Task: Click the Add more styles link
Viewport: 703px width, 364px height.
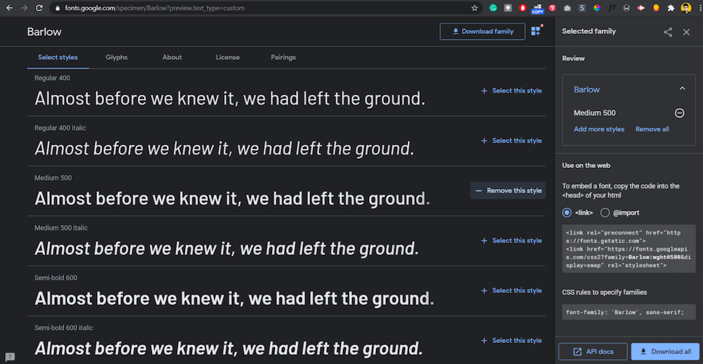Action: pyautogui.click(x=599, y=129)
